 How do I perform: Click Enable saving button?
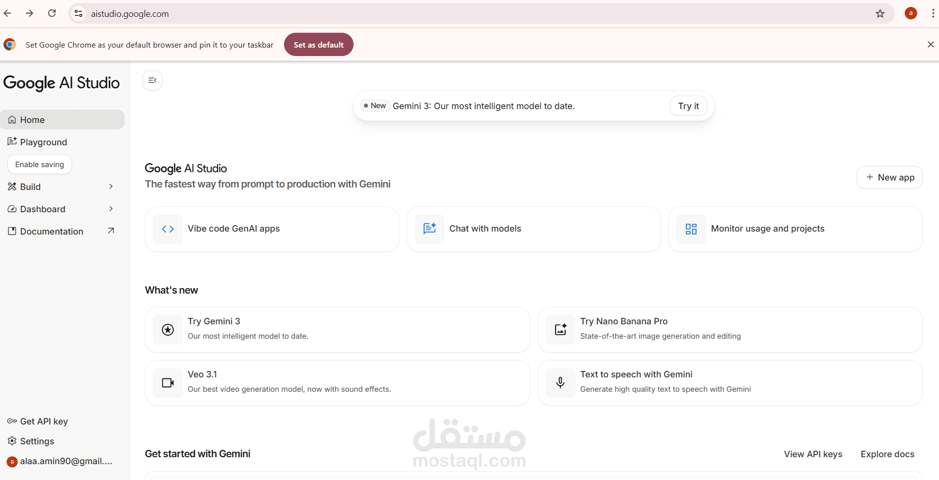(x=40, y=164)
